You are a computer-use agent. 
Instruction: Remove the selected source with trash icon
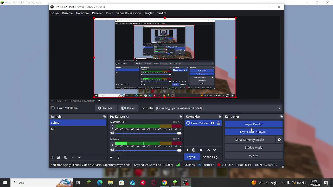point(194,150)
